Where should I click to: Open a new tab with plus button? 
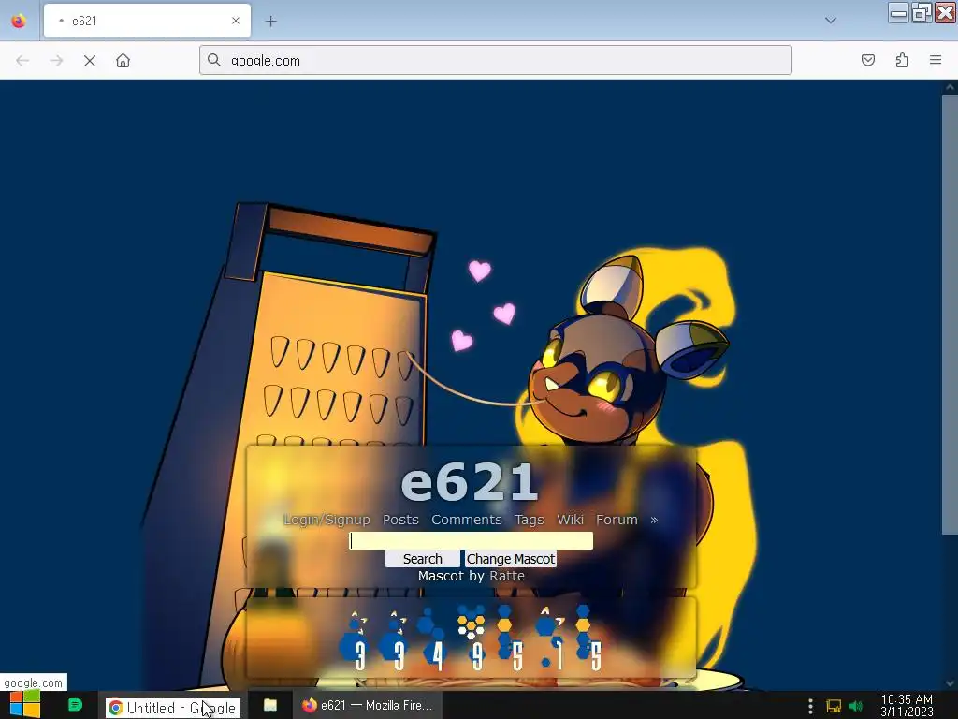(270, 21)
